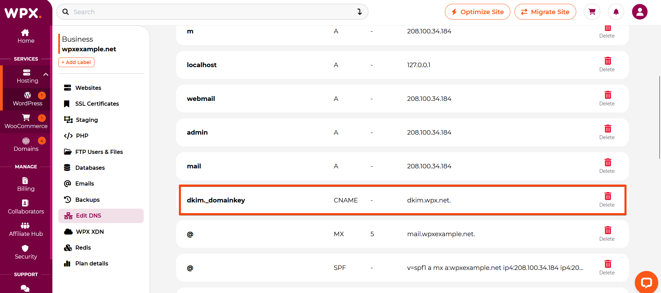Delete the mail A record

607,166
